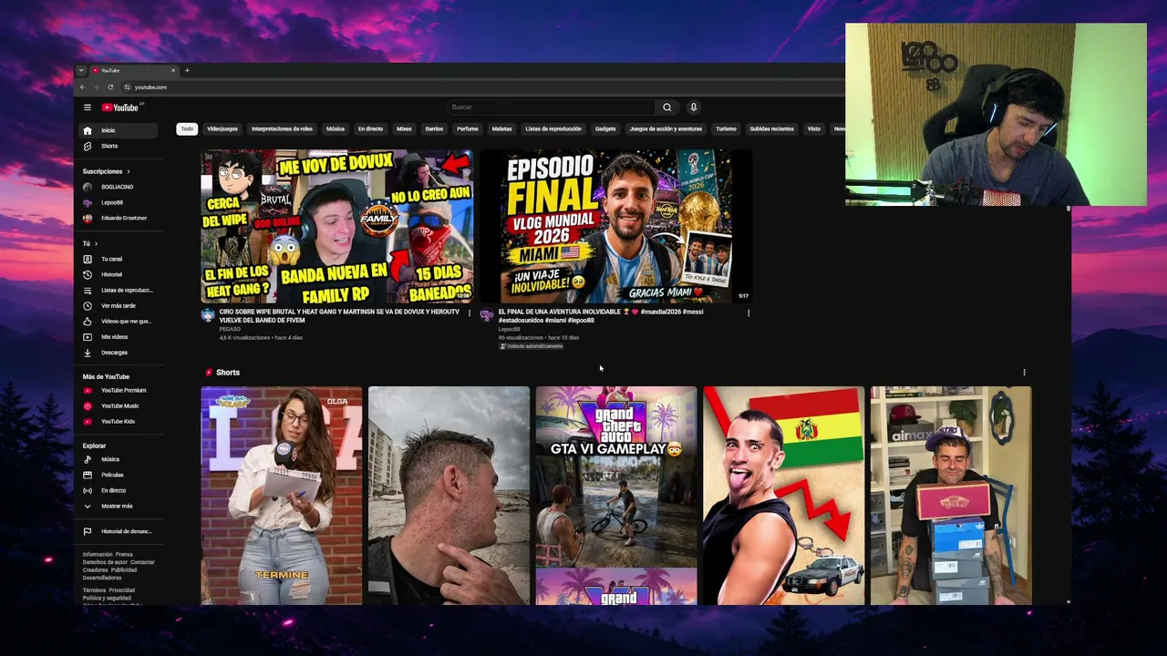
Task: Start voice search with the microphone
Action: [x=693, y=108]
